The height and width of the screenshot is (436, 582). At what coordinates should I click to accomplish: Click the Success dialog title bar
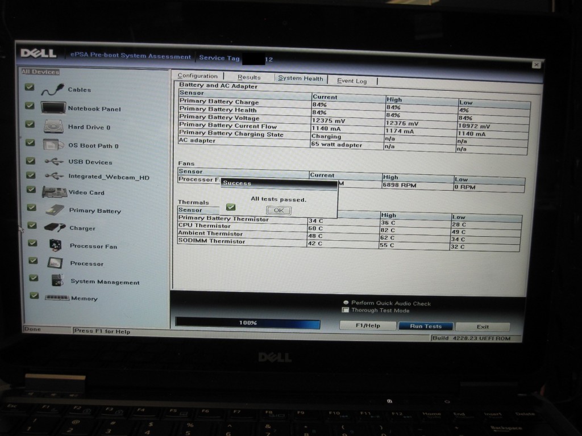pos(279,183)
